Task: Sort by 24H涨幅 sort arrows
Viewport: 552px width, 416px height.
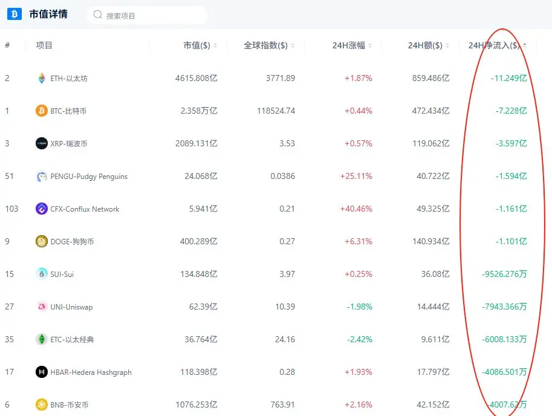Action: coord(370,45)
